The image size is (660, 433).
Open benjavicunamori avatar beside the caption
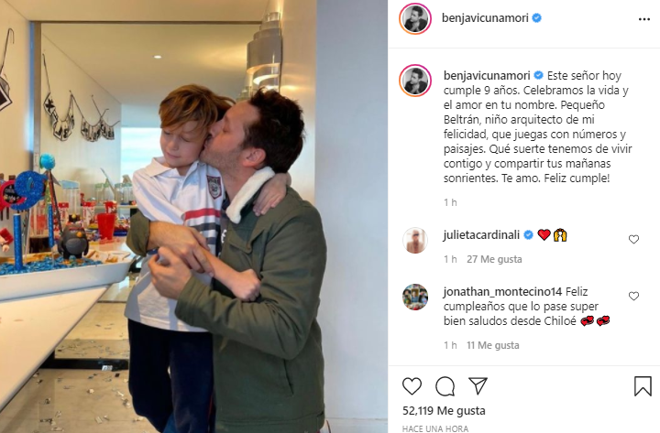415,80
